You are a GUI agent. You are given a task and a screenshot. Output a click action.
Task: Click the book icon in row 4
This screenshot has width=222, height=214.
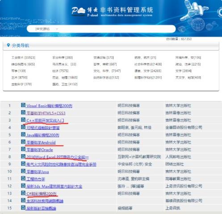click(23, 127)
